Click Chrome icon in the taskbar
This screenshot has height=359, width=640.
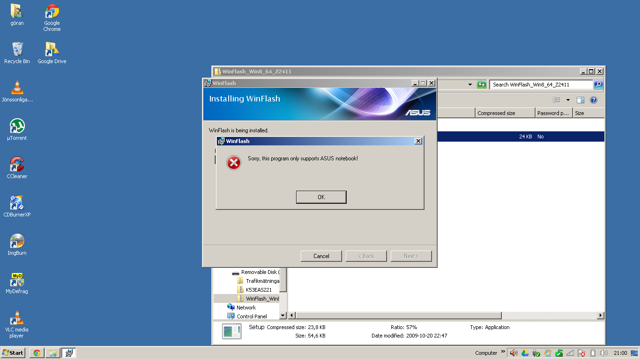[x=37, y=353]
